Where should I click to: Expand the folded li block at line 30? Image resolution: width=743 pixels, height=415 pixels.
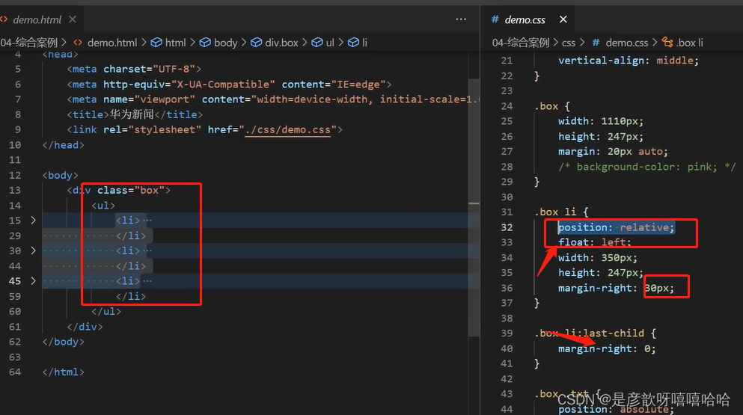(x=33, y=250)
